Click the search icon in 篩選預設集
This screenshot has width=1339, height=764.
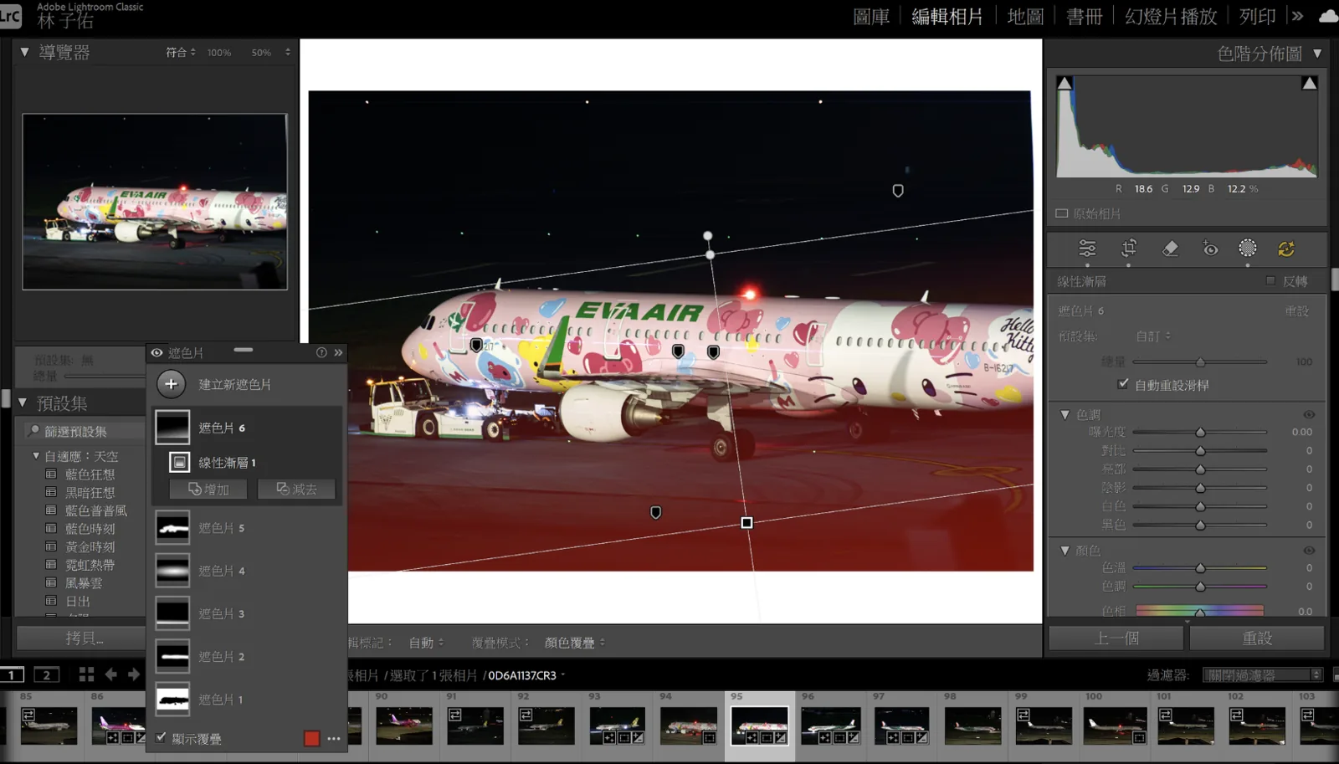(34, 431)
